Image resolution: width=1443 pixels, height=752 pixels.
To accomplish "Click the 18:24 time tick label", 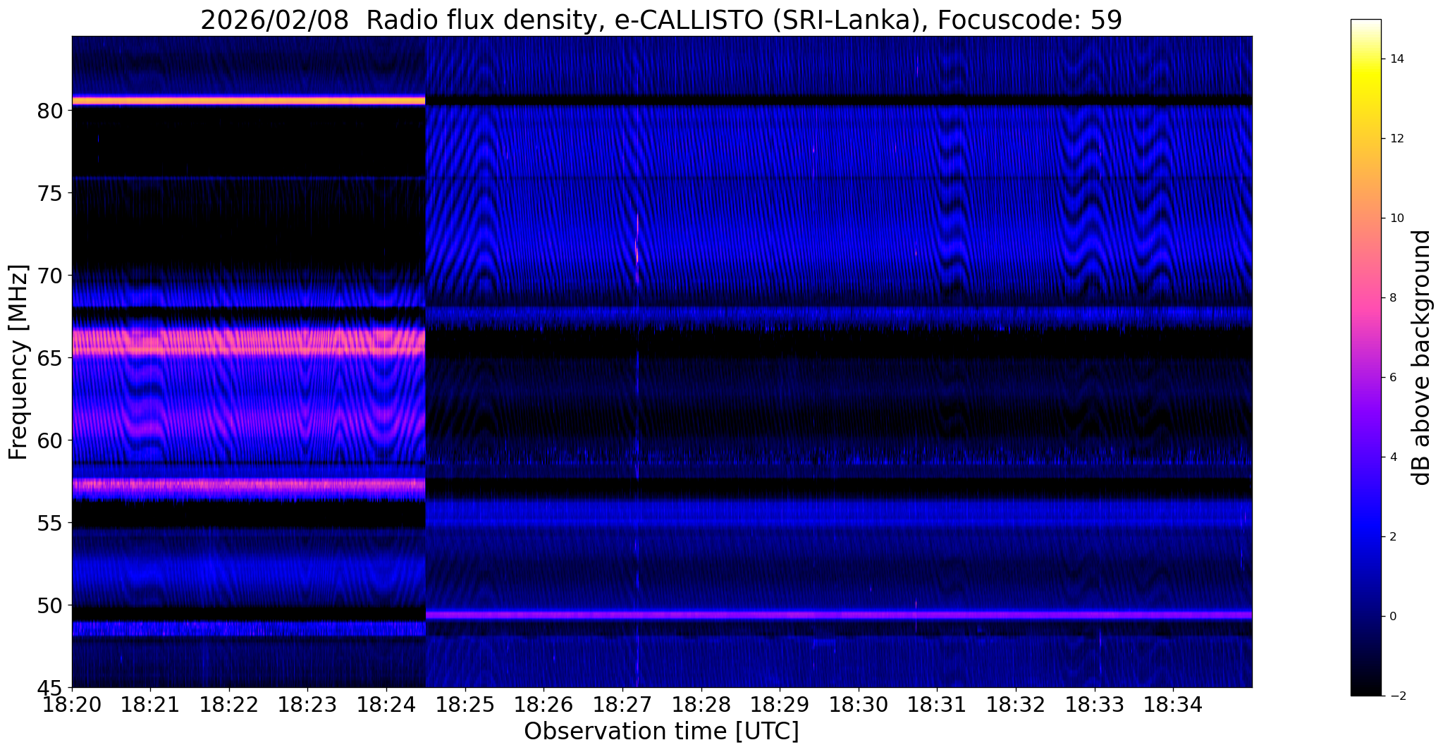I will tap(386, 705).
